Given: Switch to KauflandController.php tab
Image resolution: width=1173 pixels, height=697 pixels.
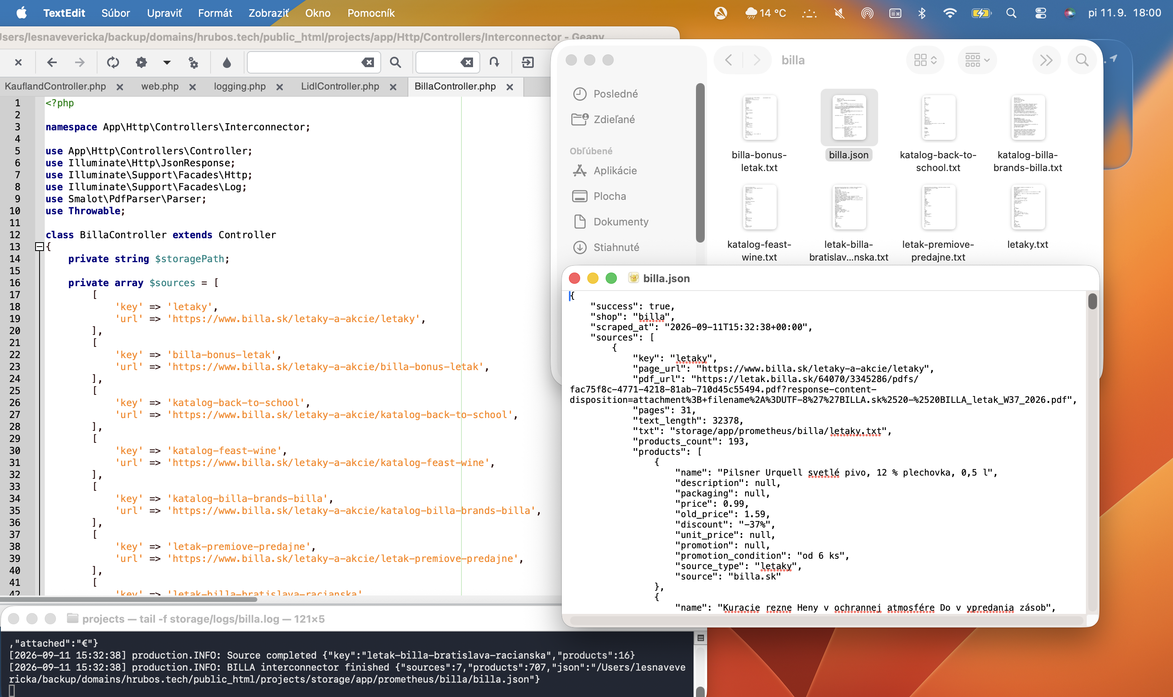Looking at the screenshot, I should click(x=56, y=86).
